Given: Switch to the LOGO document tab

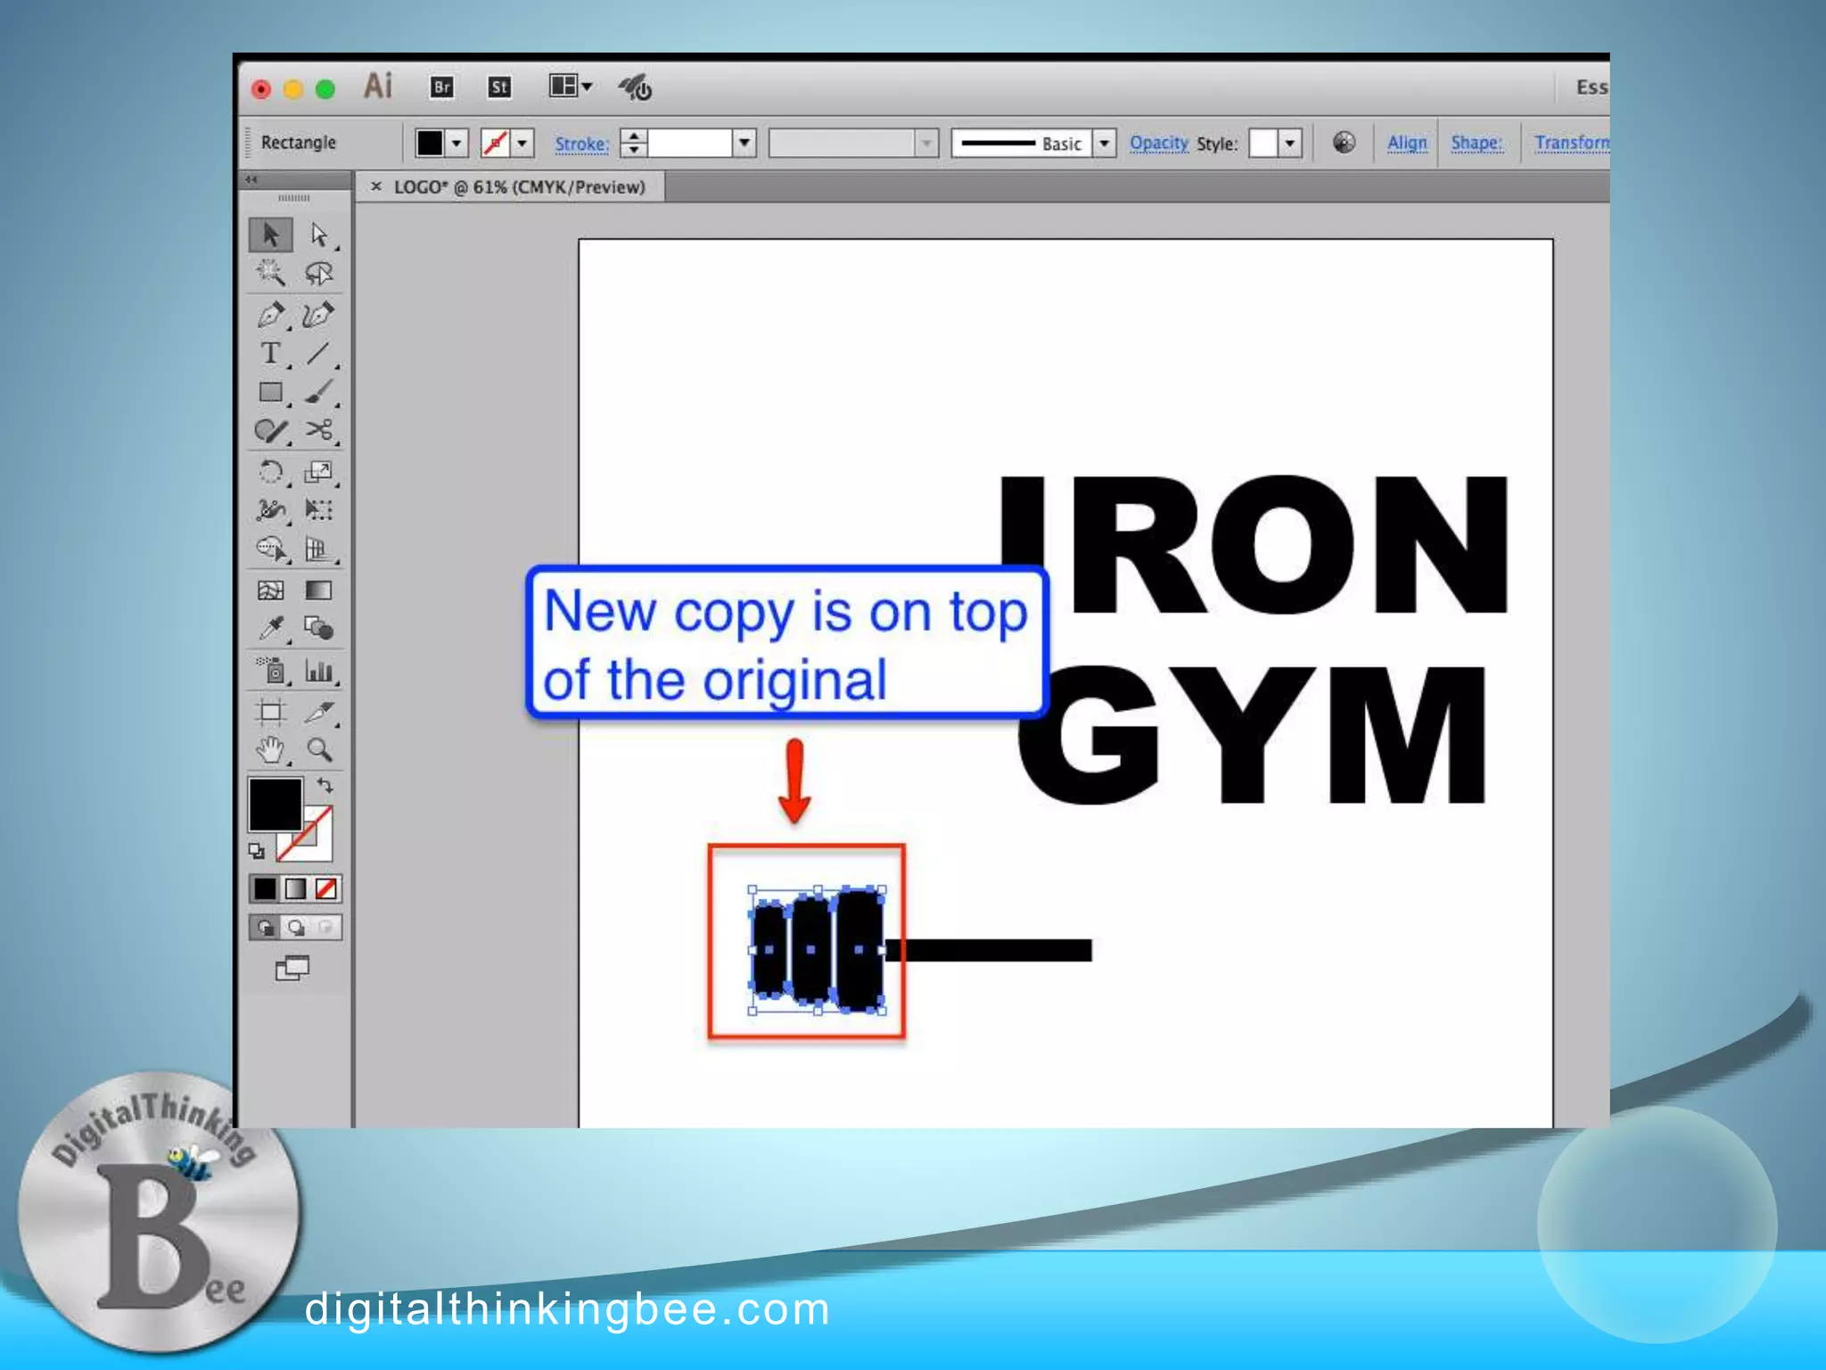Looking at the screenshot, I should (519, 187).
